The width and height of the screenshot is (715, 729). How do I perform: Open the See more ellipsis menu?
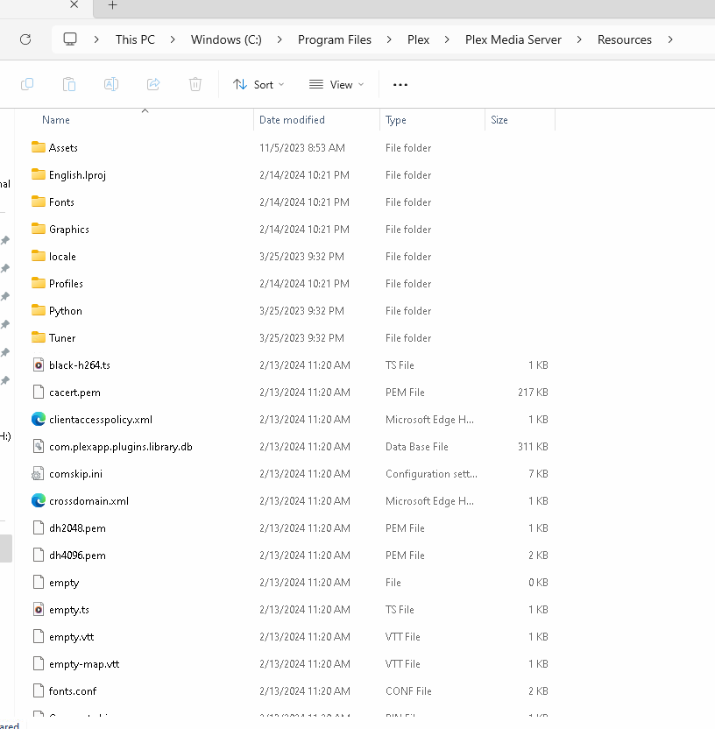[400, 85]
